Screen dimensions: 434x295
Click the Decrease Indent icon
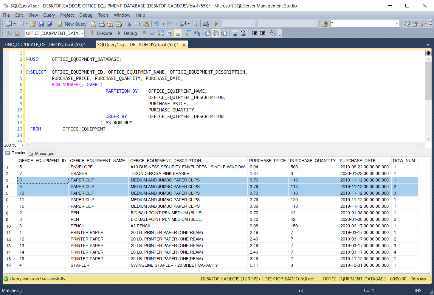click(254, 33)
